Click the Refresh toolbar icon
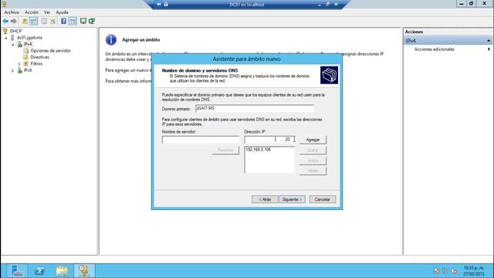Screen dimensions: 494x278 53,21
